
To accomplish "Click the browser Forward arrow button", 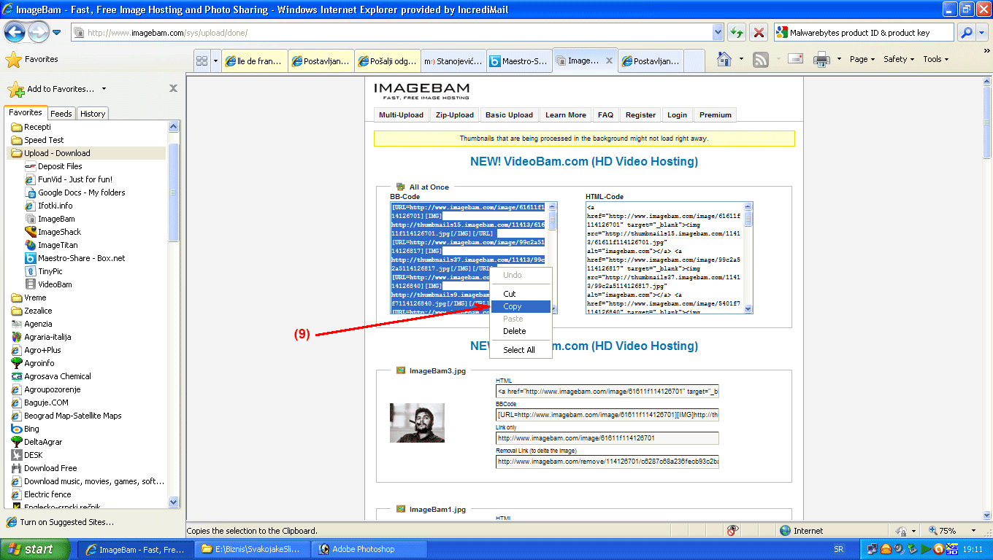I will click(38, 32).
